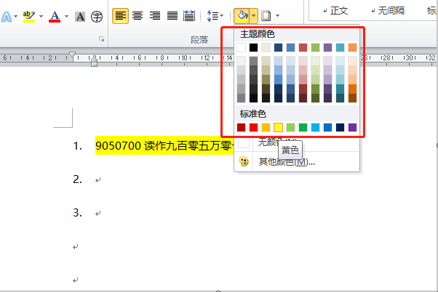The height and width of the screenshot is (292, 438).
Task: Open the highlight color dropdown arrow
Action: [41, 17]
